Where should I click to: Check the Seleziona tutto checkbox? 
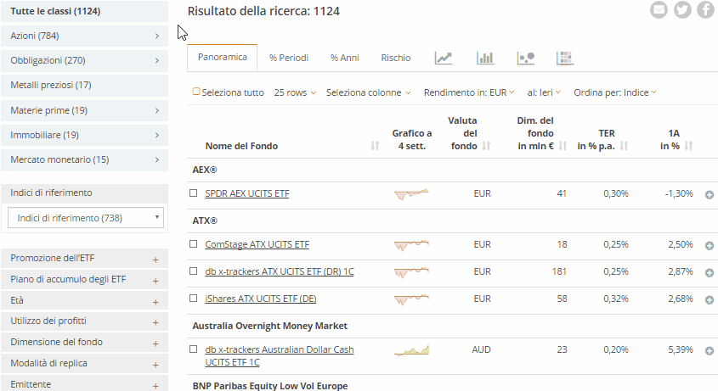coord(197,92)
